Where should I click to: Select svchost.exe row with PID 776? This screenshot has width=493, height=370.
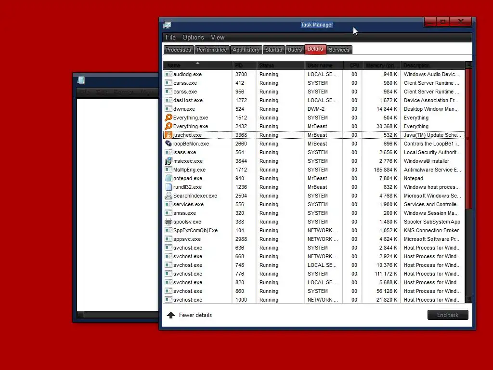click(314, 274)
